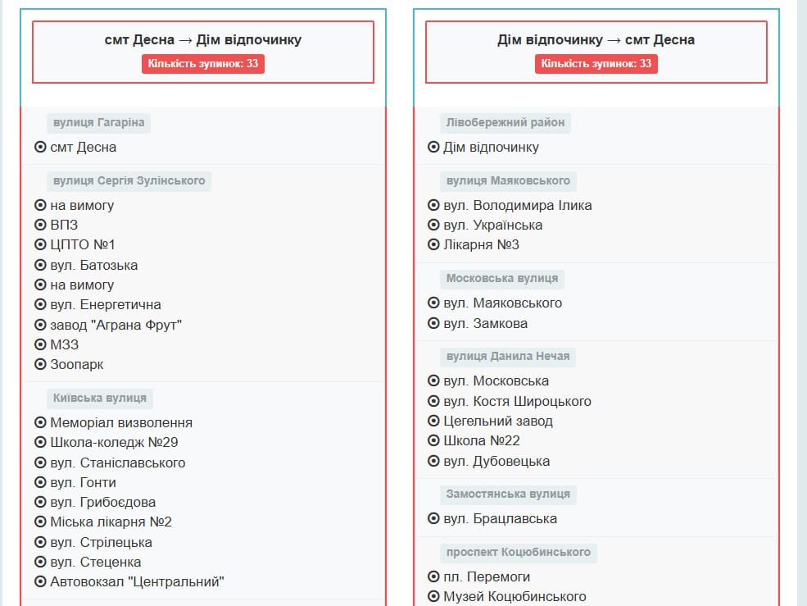Select the route header 'Дім відпочинку → смт Десна'
The height and width of the screenshot is (606, 807).
coord(597,39)
